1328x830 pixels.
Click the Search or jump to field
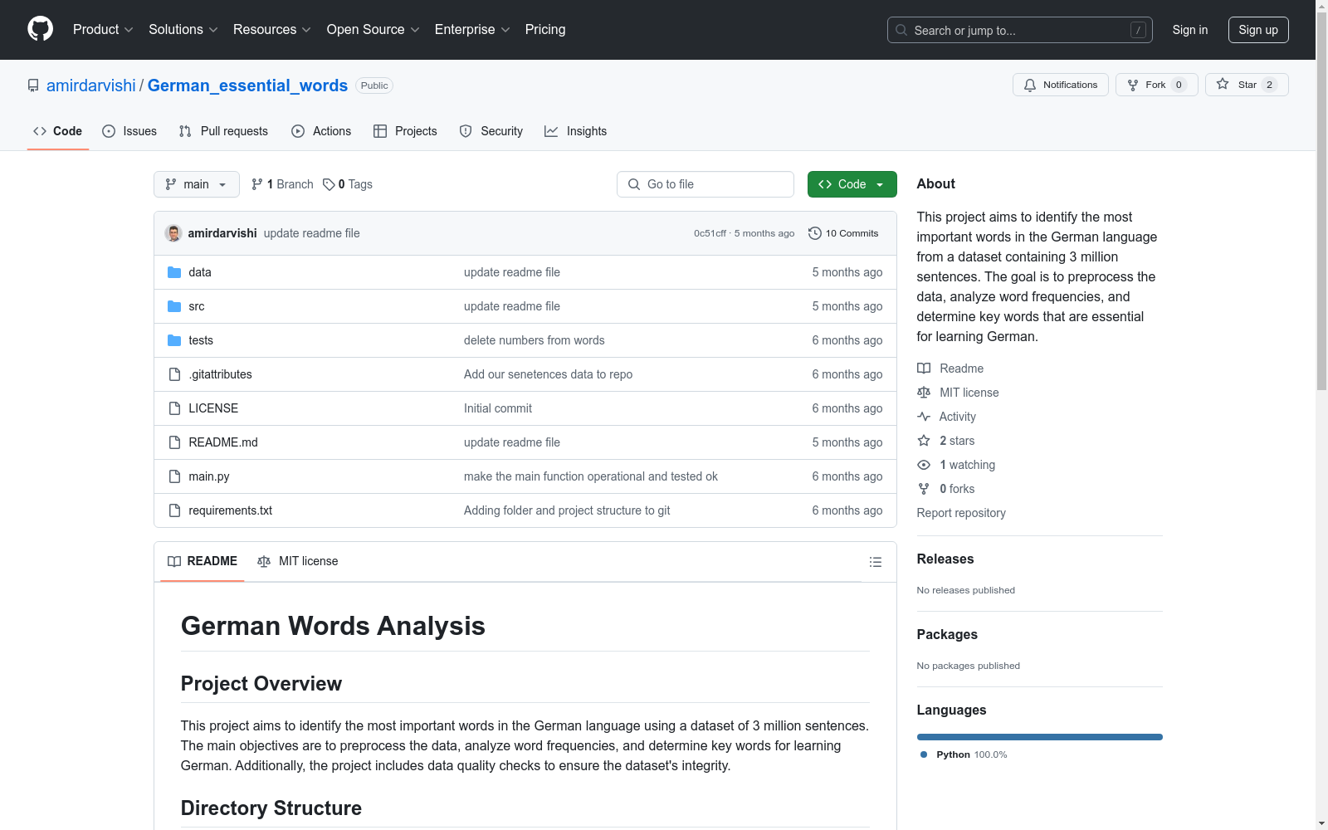[x=1020, y=30]
